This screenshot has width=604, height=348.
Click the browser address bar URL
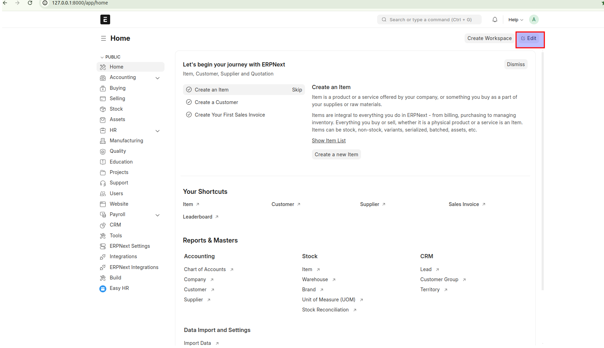coord(80,3)
